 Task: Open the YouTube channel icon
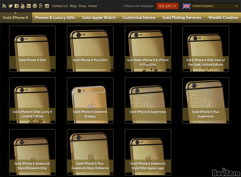[x=22, y=6]
